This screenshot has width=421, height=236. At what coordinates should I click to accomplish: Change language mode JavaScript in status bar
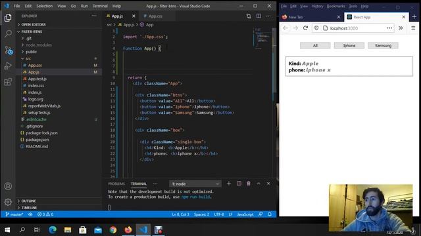(x=245, y=214)
